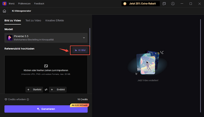Viewport: 204px width, 117px height.
Task: Open the message center icon in title bar
Action: coord(164,4)
